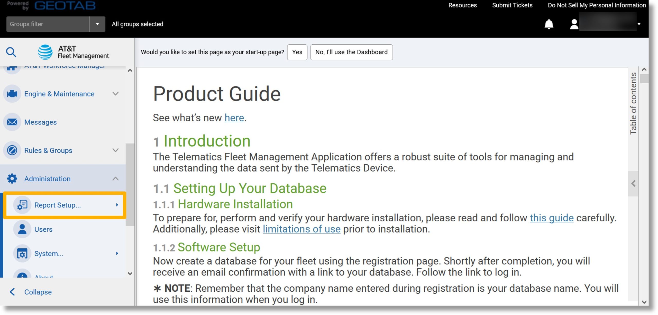Click the Users icon

pos(22,229)
